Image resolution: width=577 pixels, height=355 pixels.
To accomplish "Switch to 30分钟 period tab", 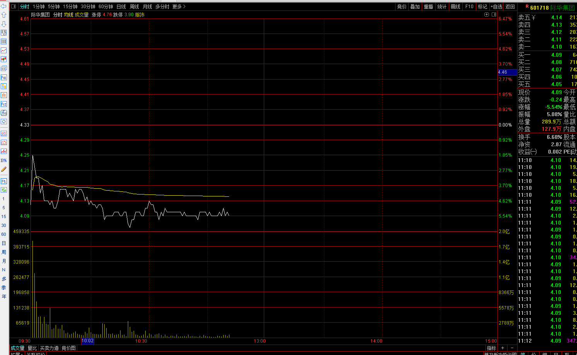I will click(x=88, y=7).
